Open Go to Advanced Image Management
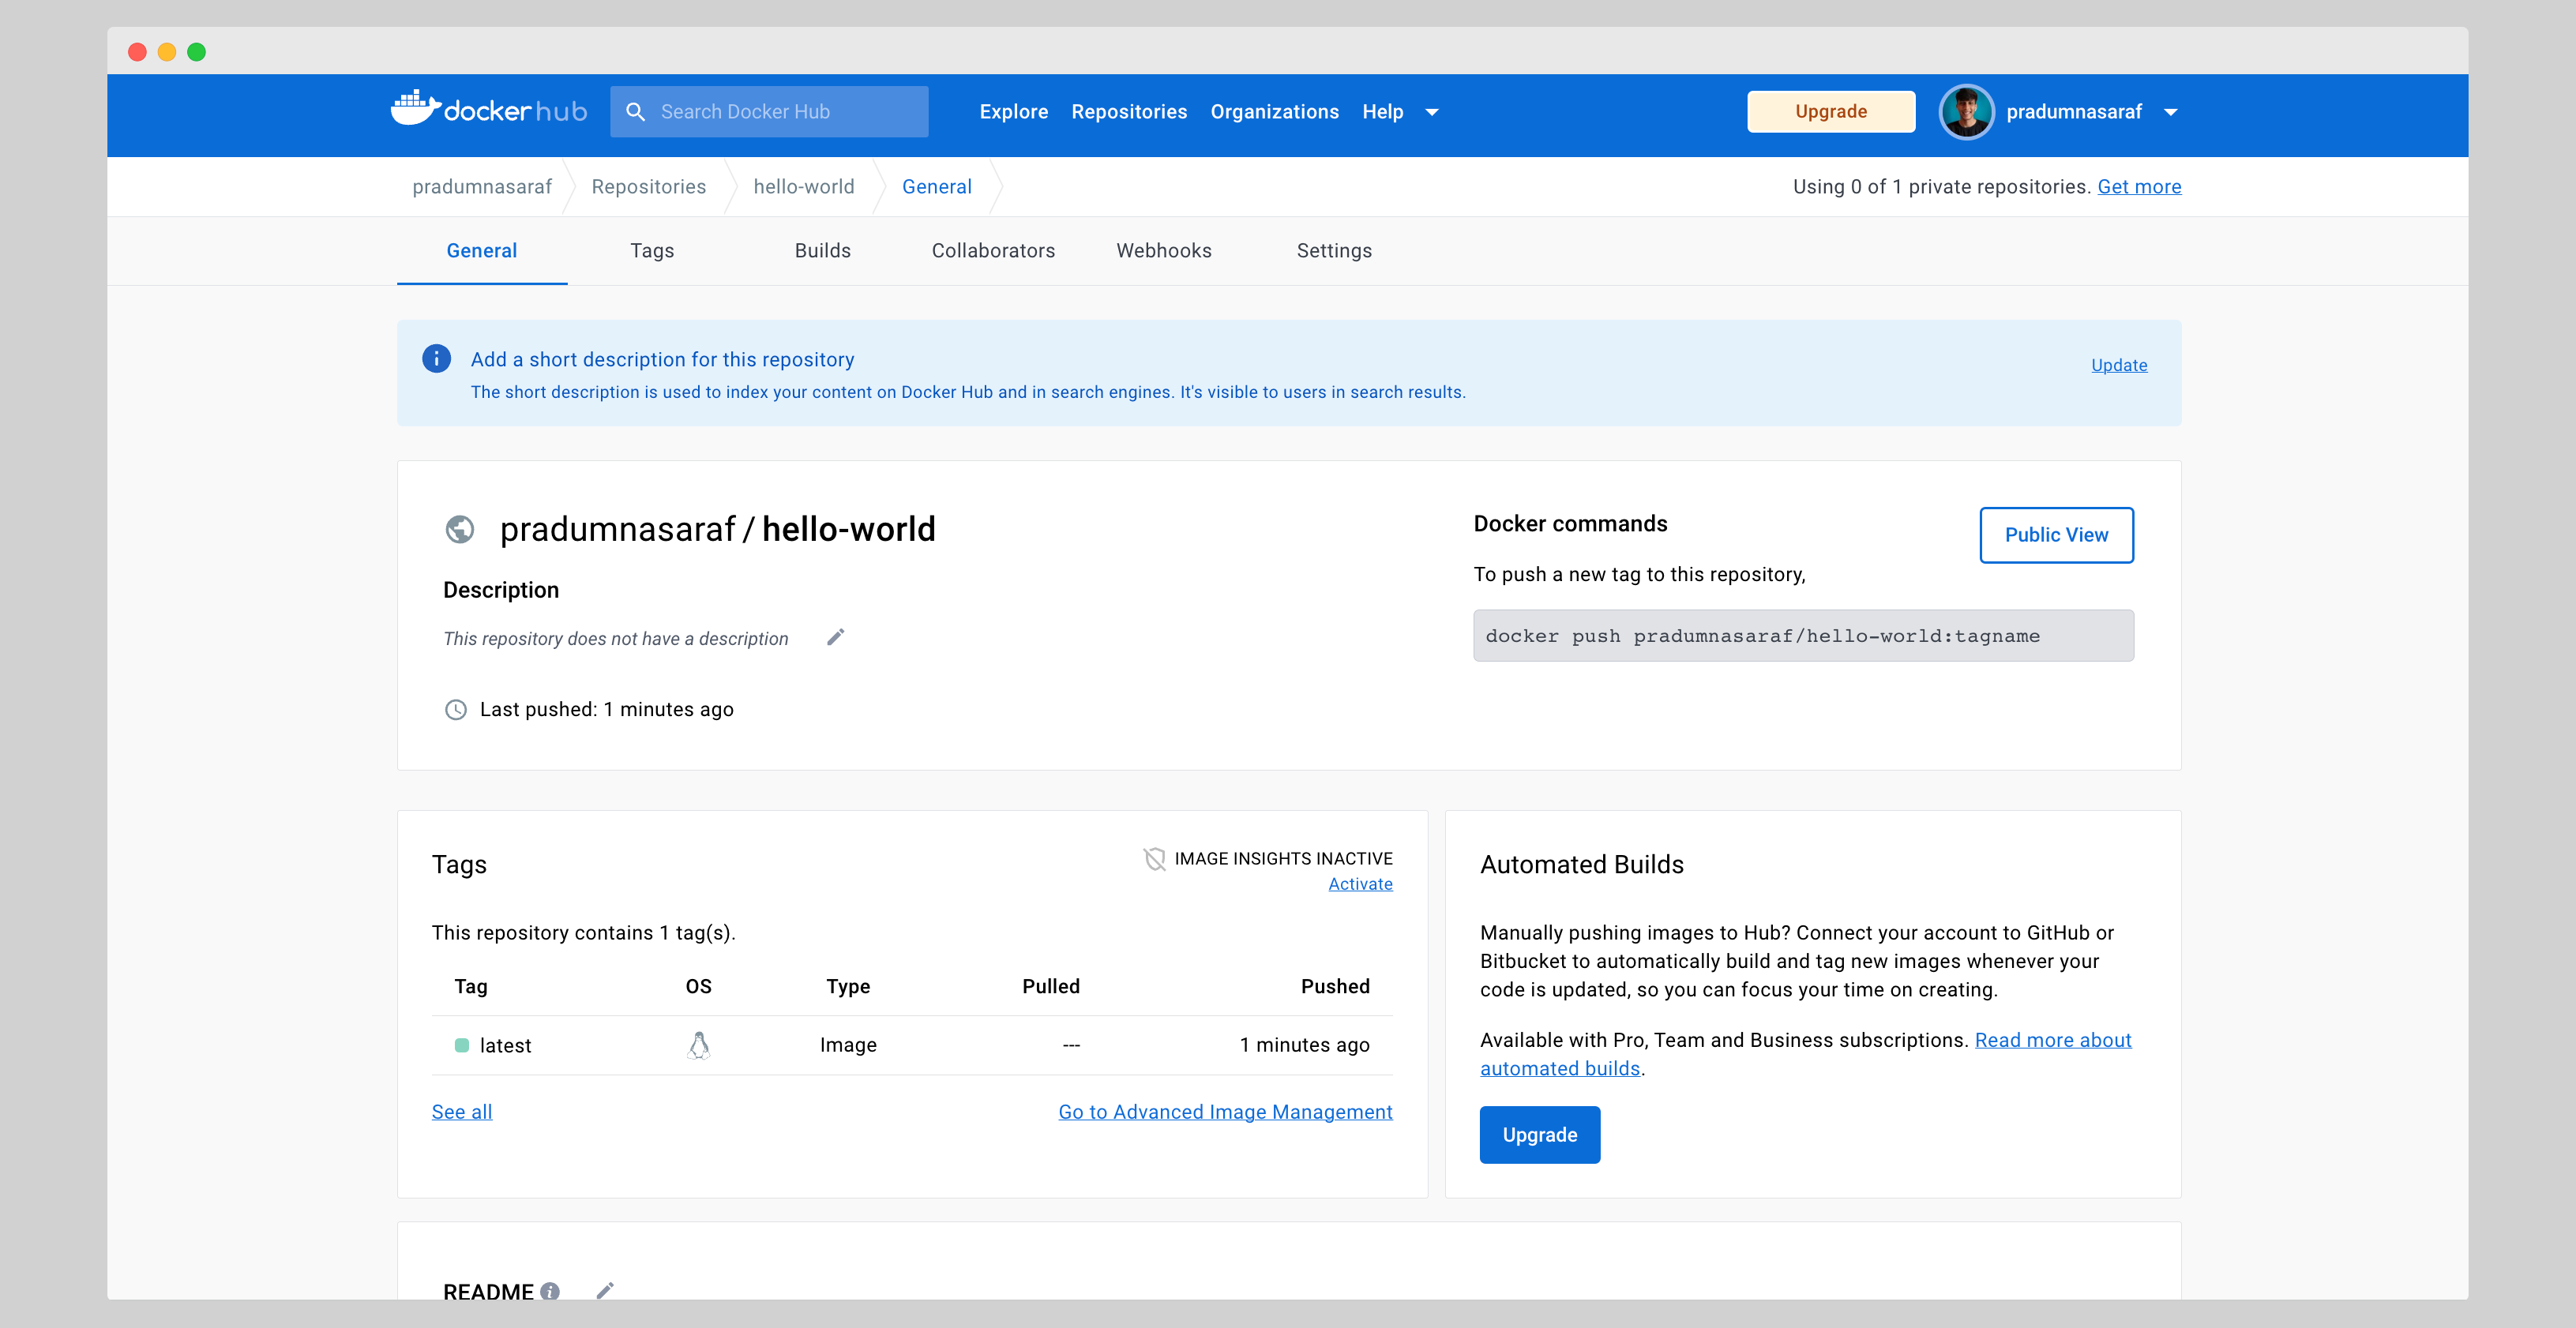Viewport: 2576px width, 1328px height. pyautogui.click(x=1225, y=1112)
